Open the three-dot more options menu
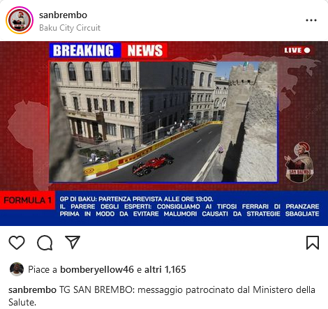 click(x=311, y=20)
